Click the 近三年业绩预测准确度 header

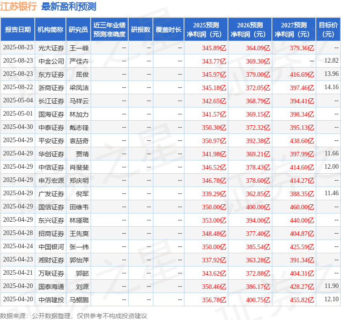(x=109, y=29)
